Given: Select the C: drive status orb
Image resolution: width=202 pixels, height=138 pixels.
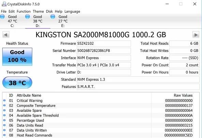Looking at the screenshot, I should (2, 17).
